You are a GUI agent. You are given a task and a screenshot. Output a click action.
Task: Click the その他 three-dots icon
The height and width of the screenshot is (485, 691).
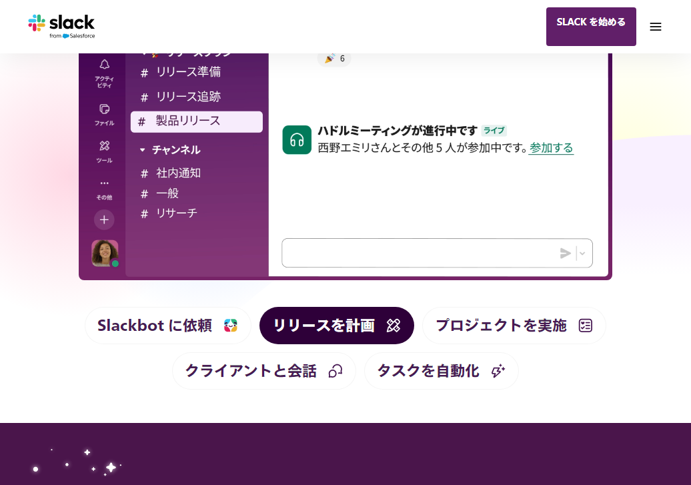click(x=105, y=183)
